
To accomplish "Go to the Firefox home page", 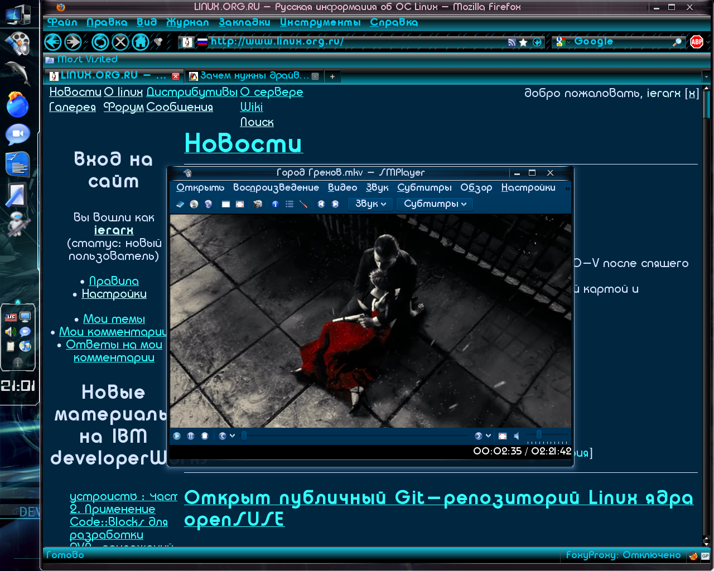I will click(141, 42).
